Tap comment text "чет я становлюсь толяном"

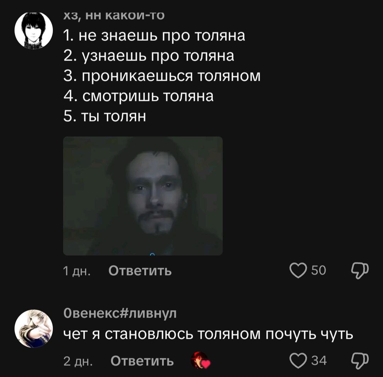tap(162, 334)
